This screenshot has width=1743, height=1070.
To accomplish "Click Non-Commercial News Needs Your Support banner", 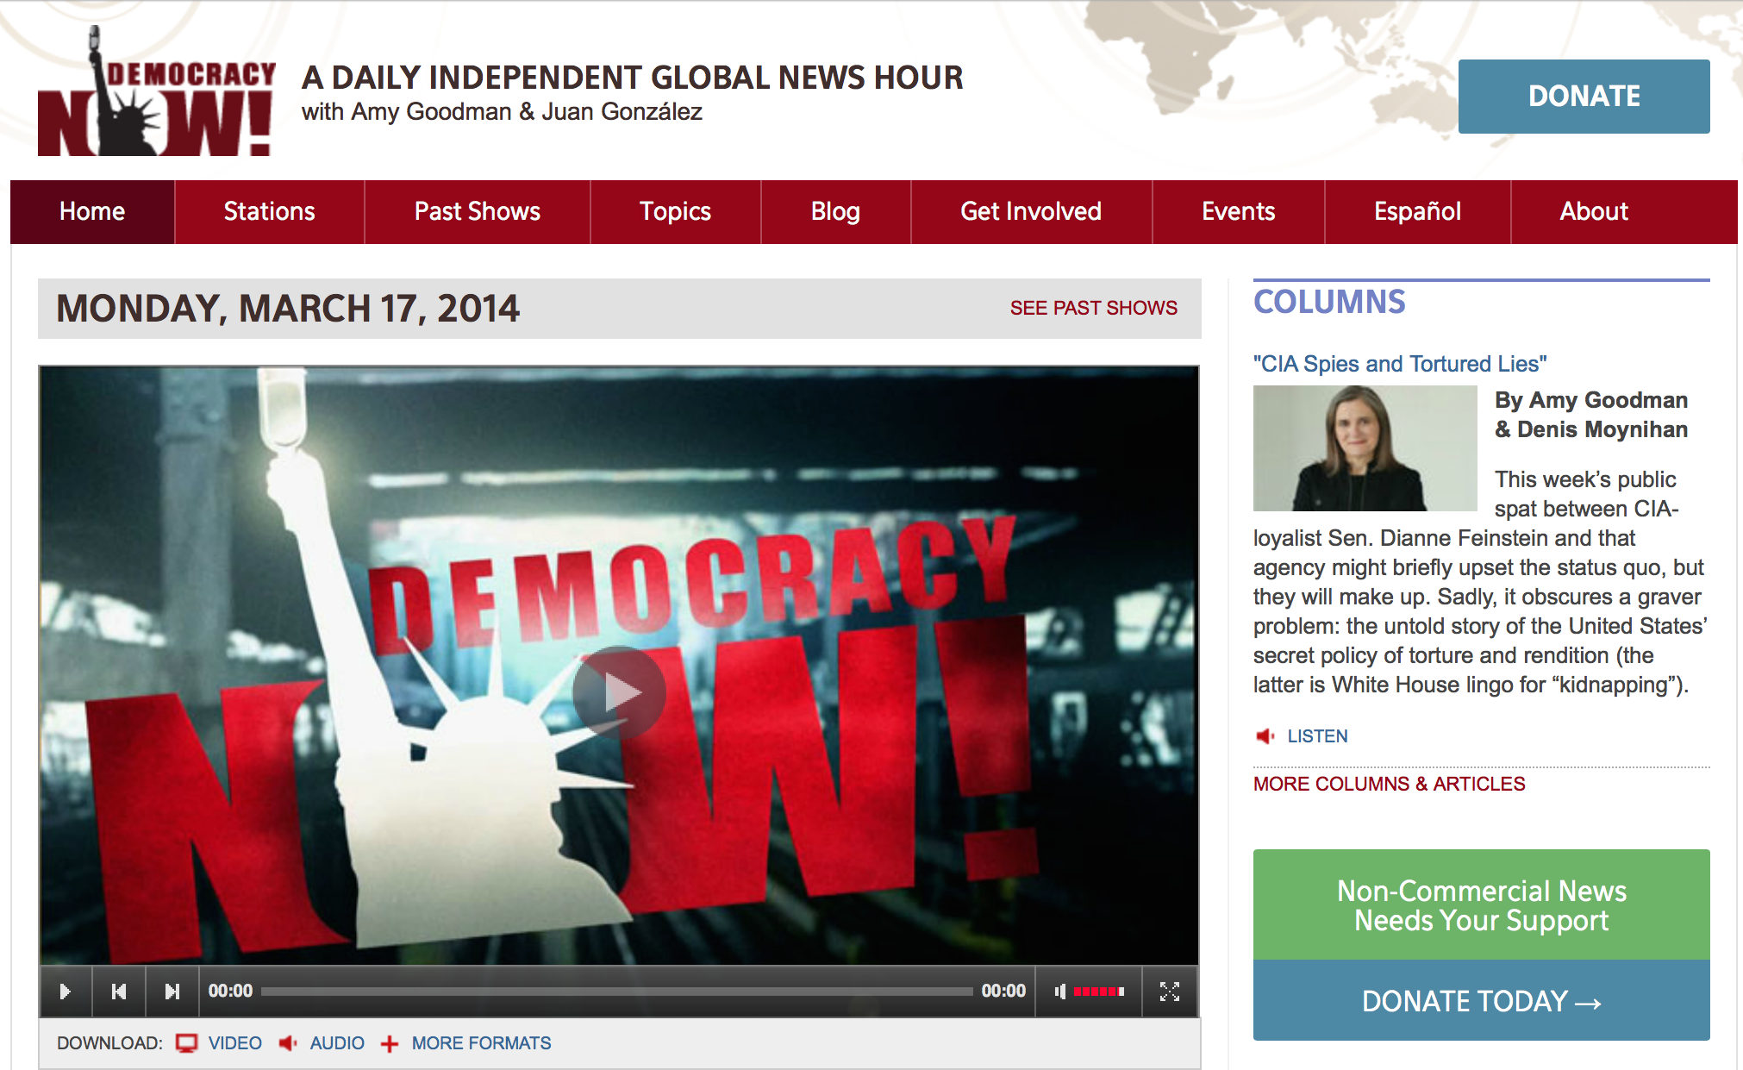I will (1481, 905).
